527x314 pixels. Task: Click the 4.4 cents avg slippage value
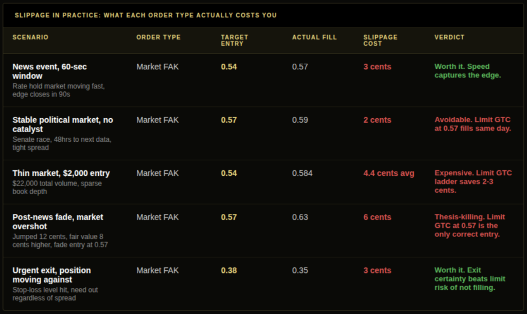[389, 173]
